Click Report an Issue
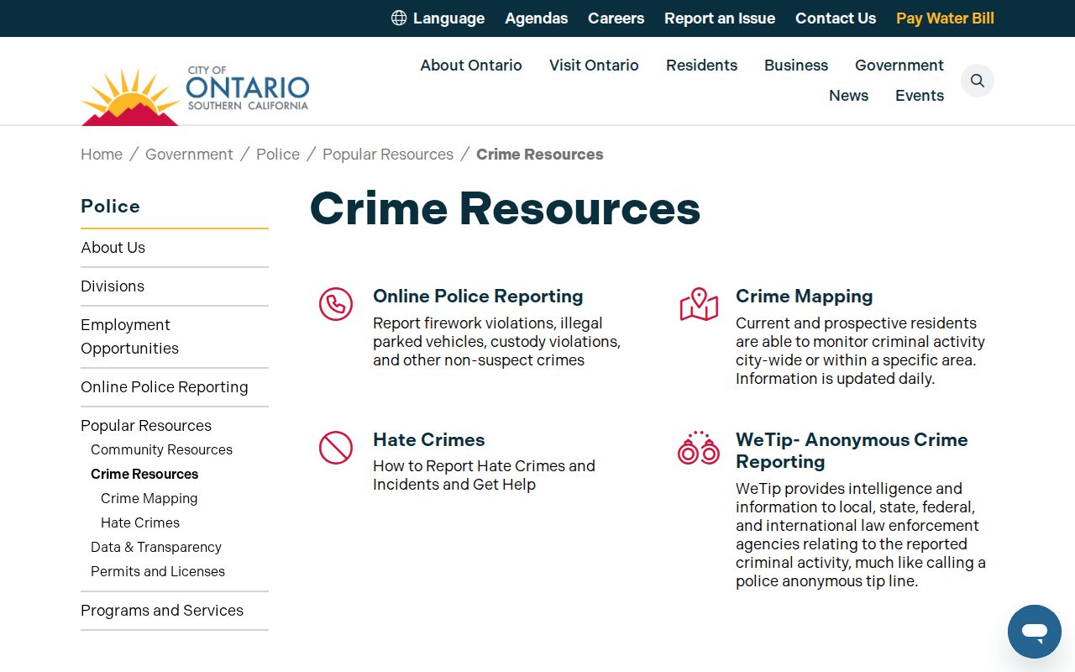The image size is (1075, 672). [x=720, y=18]
